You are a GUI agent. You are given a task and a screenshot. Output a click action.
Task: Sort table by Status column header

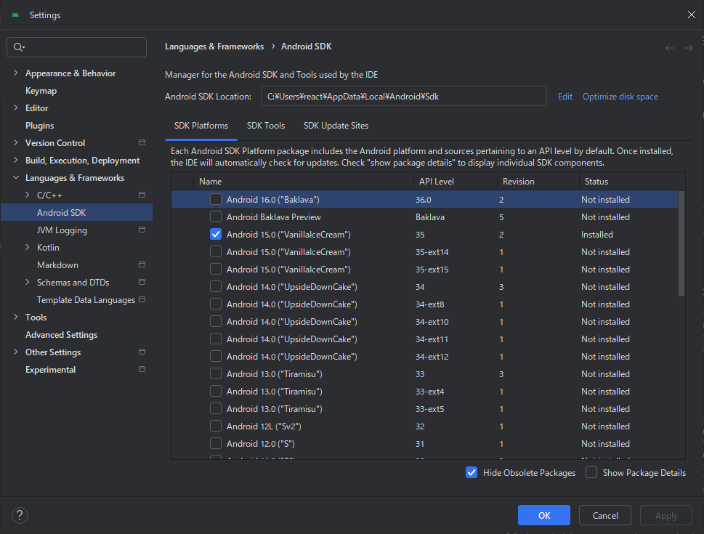tap(632, 182)
